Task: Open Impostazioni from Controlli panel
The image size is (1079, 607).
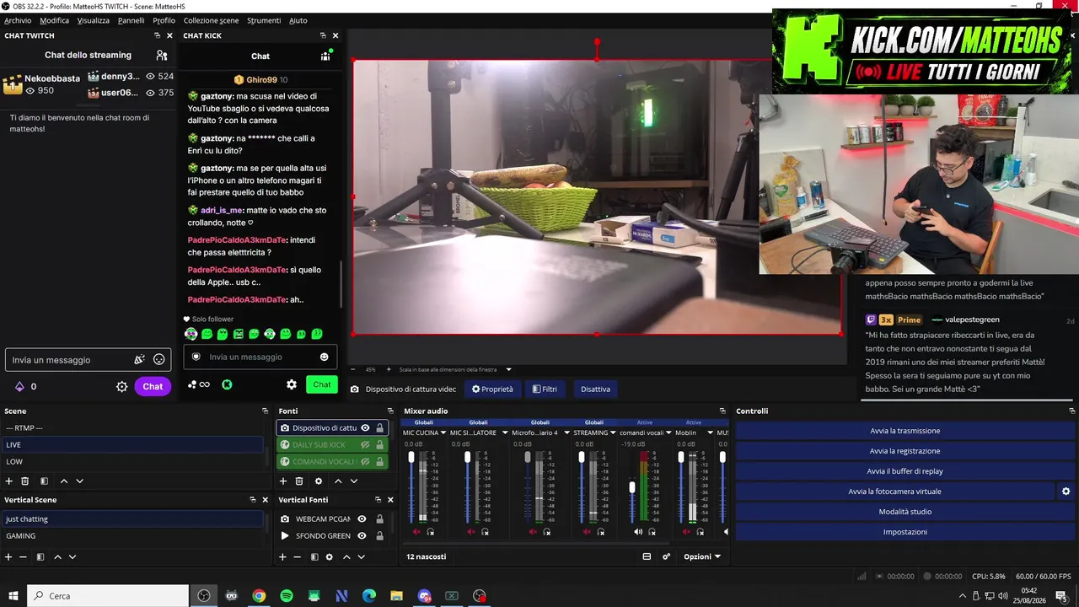Action: pyautogui.click(x=905, y=532)
